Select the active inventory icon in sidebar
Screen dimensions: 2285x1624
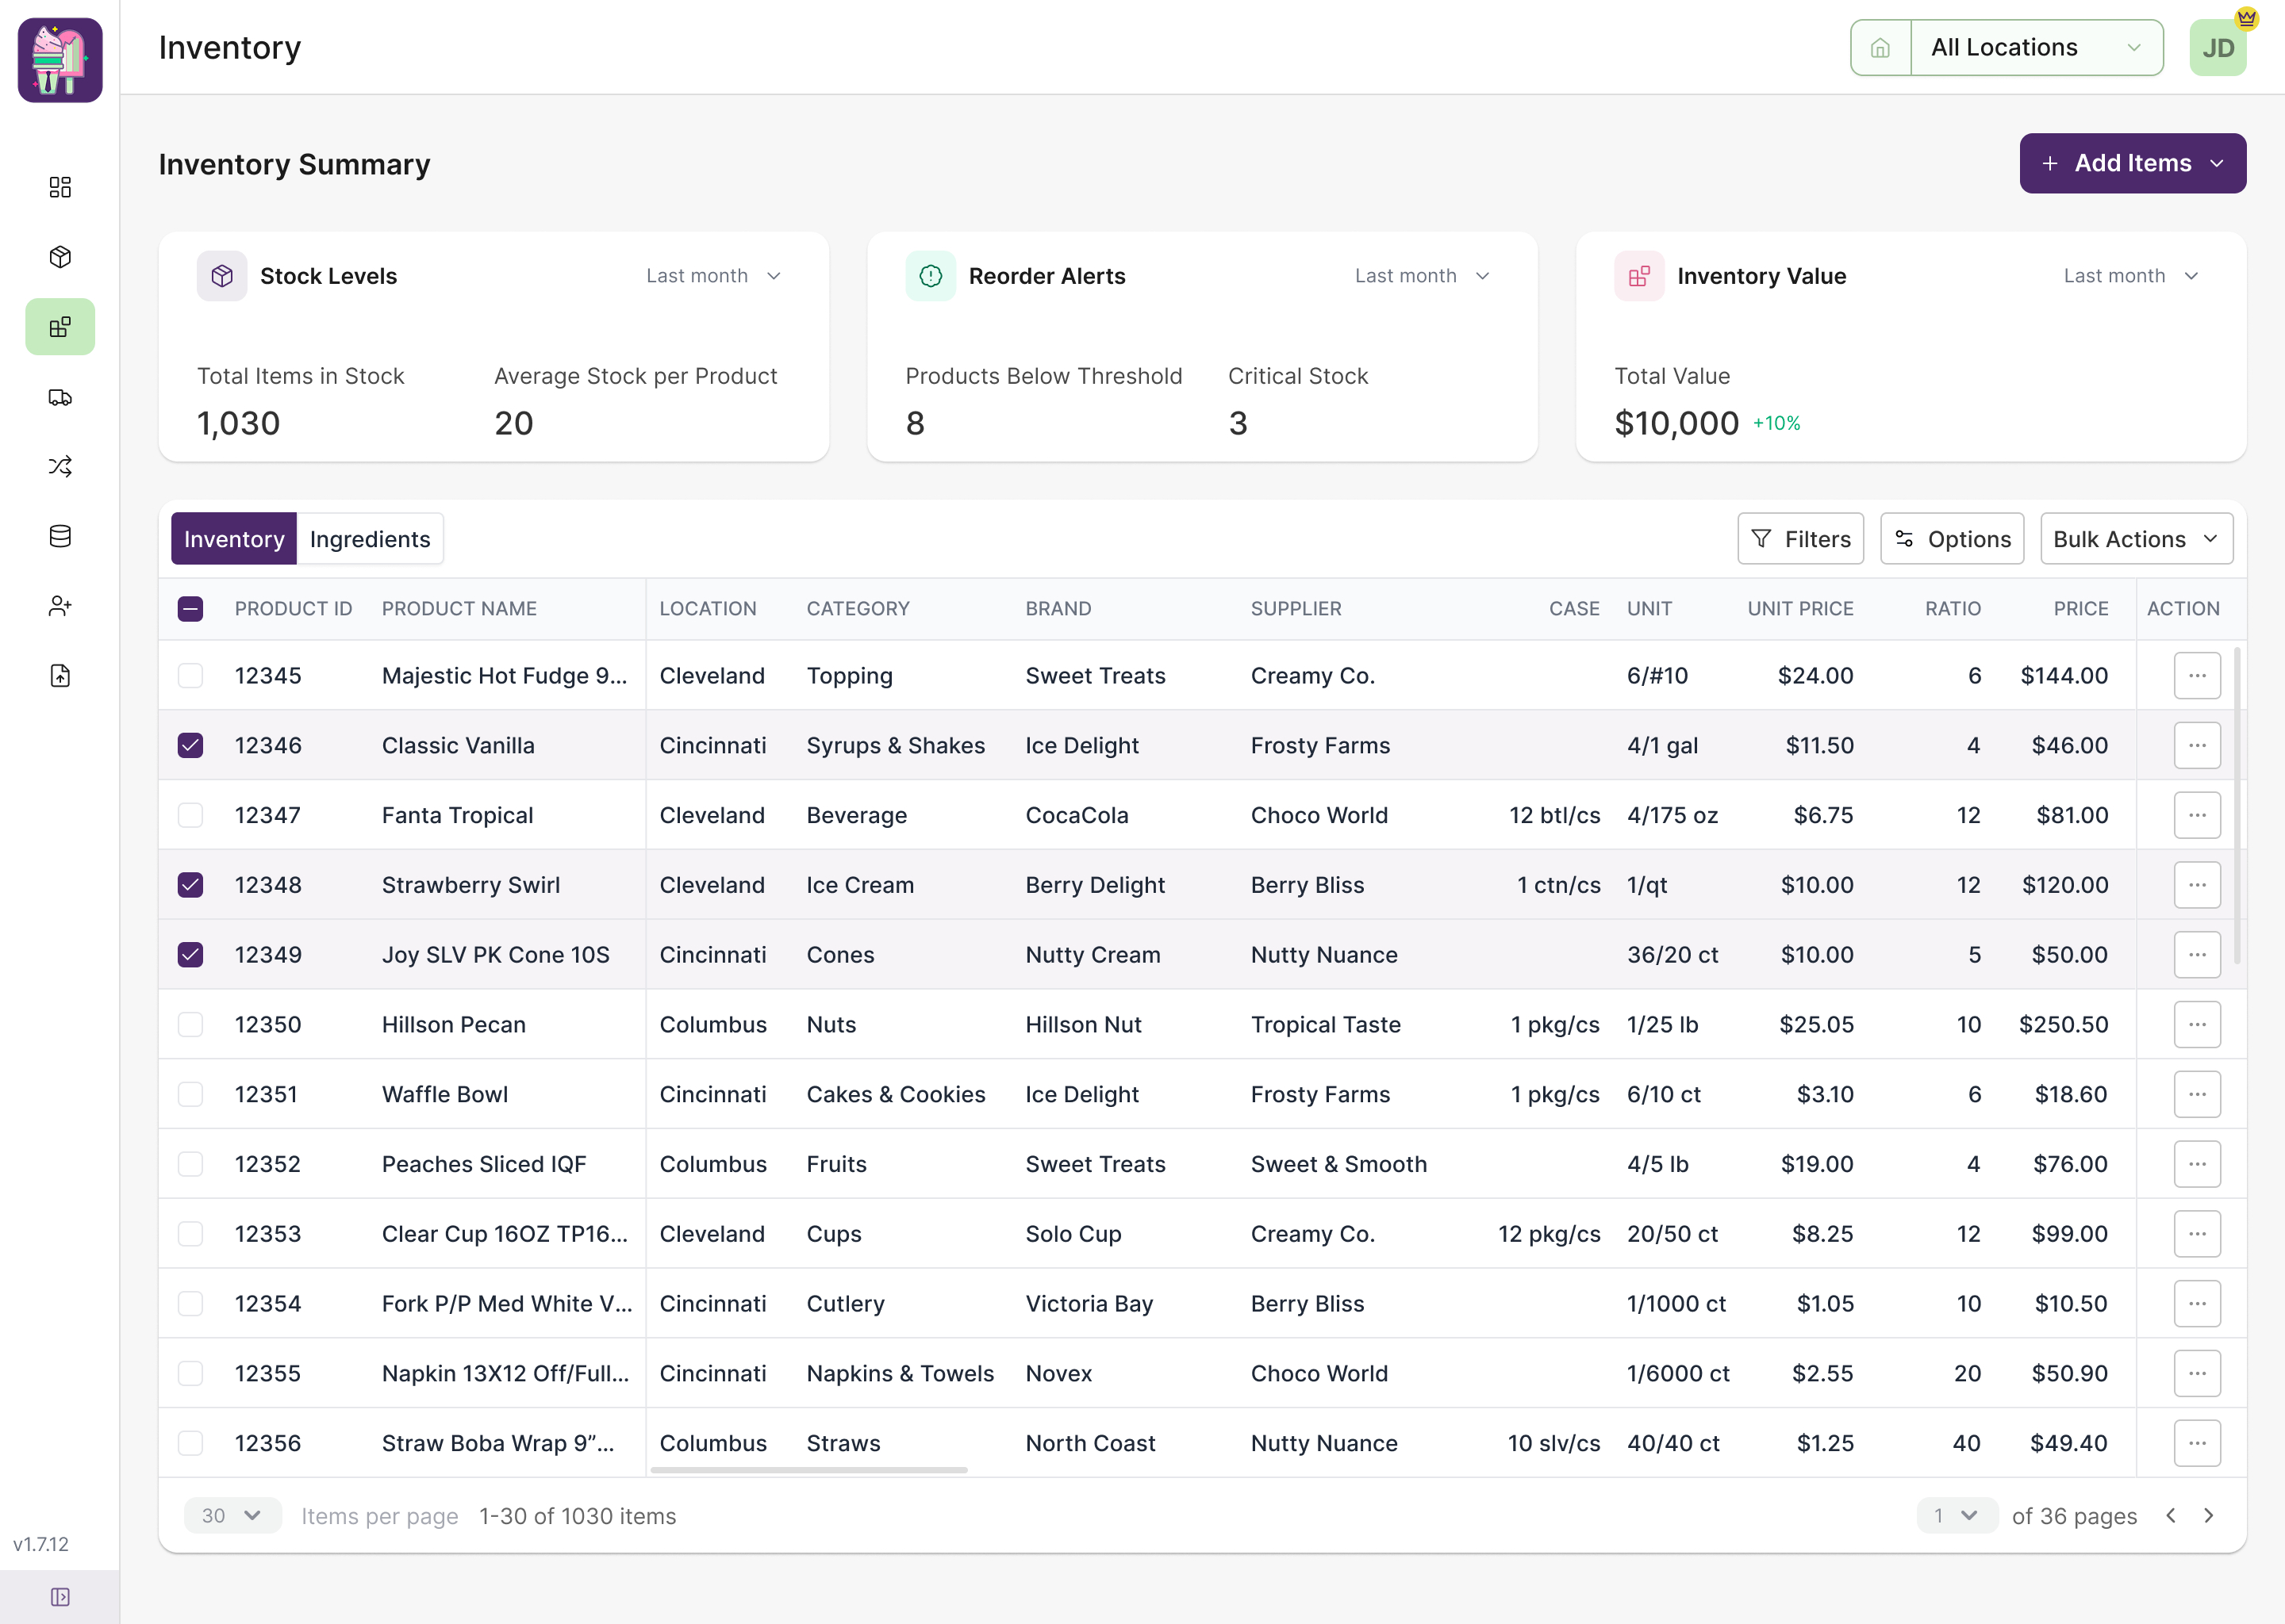60,327
